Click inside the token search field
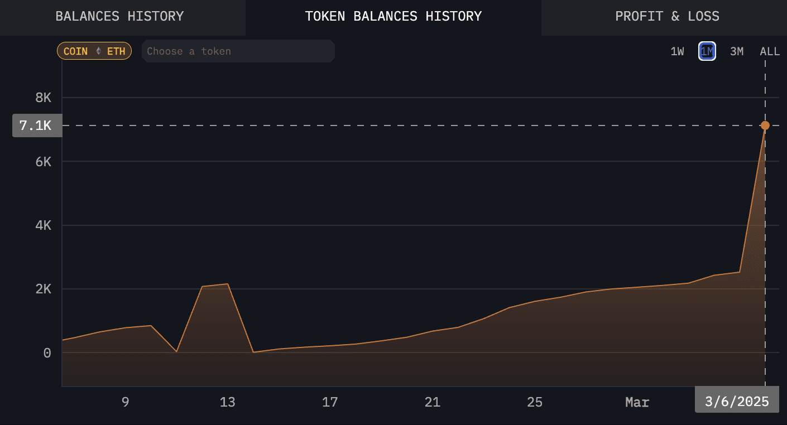The height and width of the screenshot is (425, 787). pyautogui.click(x=238, y=51)
